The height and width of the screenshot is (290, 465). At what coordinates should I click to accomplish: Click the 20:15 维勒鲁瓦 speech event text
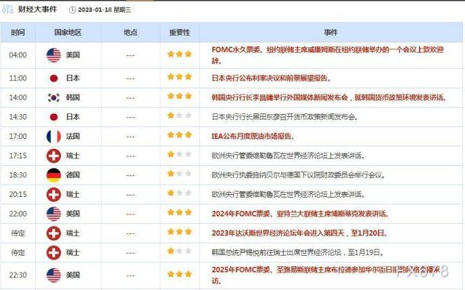[x=288, y=195]
